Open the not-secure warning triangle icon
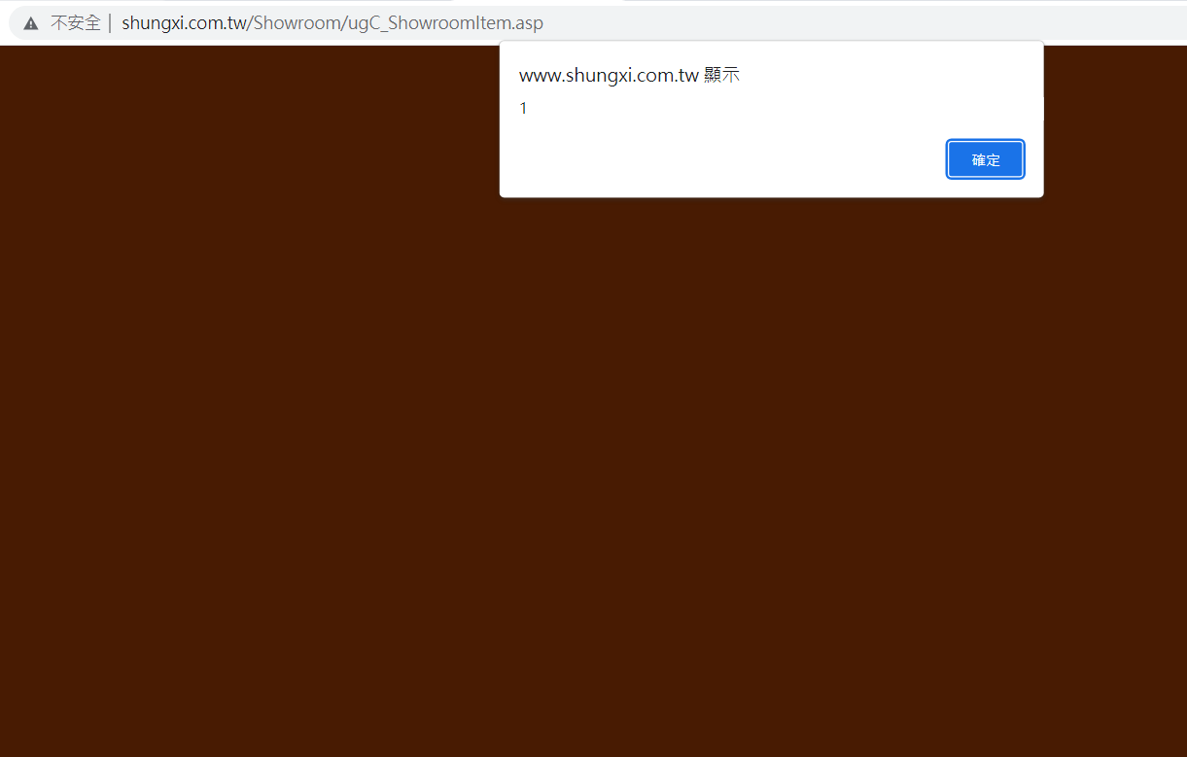 31,23
